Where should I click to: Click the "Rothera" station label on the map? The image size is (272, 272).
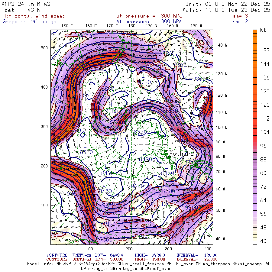click(x=181, y=154)
